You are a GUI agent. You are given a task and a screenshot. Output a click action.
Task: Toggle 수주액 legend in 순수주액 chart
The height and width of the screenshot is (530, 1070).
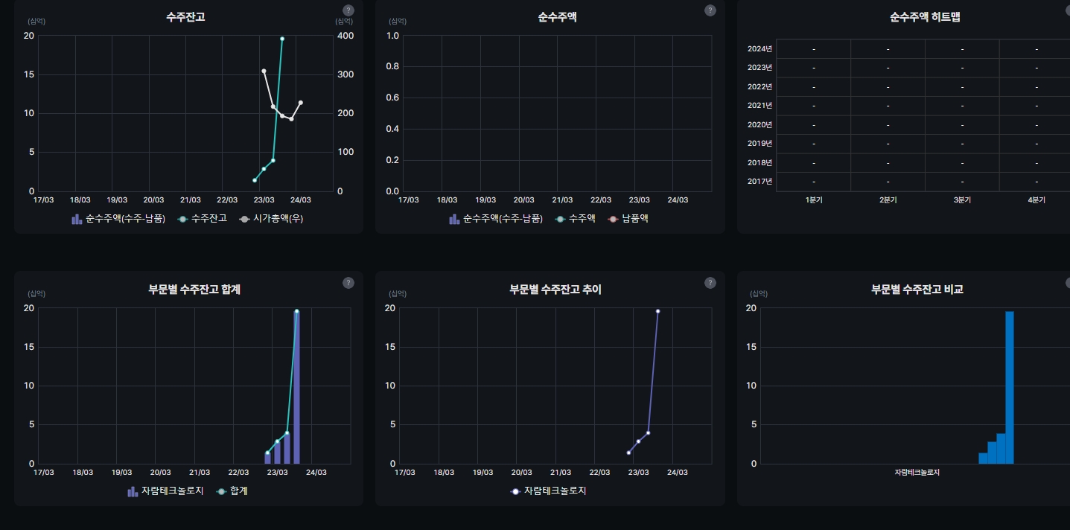point(576,219)
